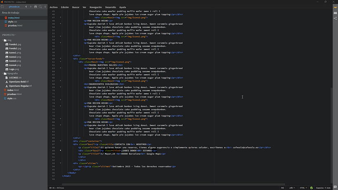This screenshot has width=338, height=190.
Task: Open the Navegación menu
Action: pyautogui.click(x=96, y=7)
